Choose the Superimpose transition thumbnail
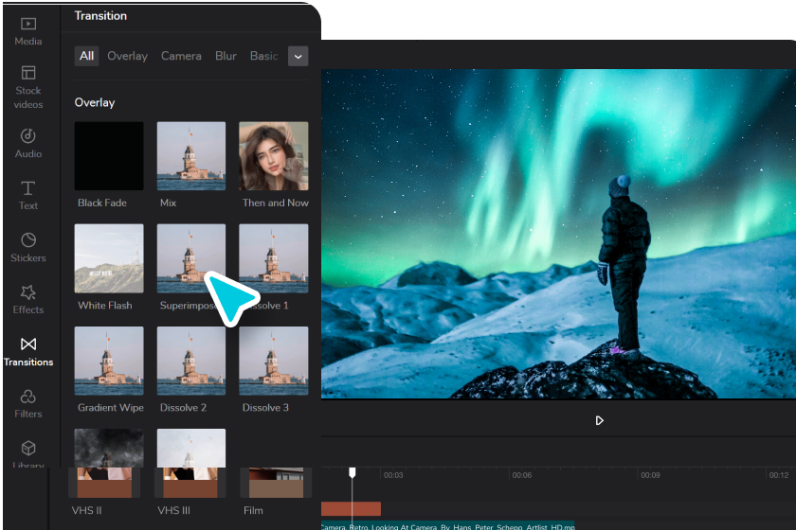796x530 pixels. (x=191, y=258)
